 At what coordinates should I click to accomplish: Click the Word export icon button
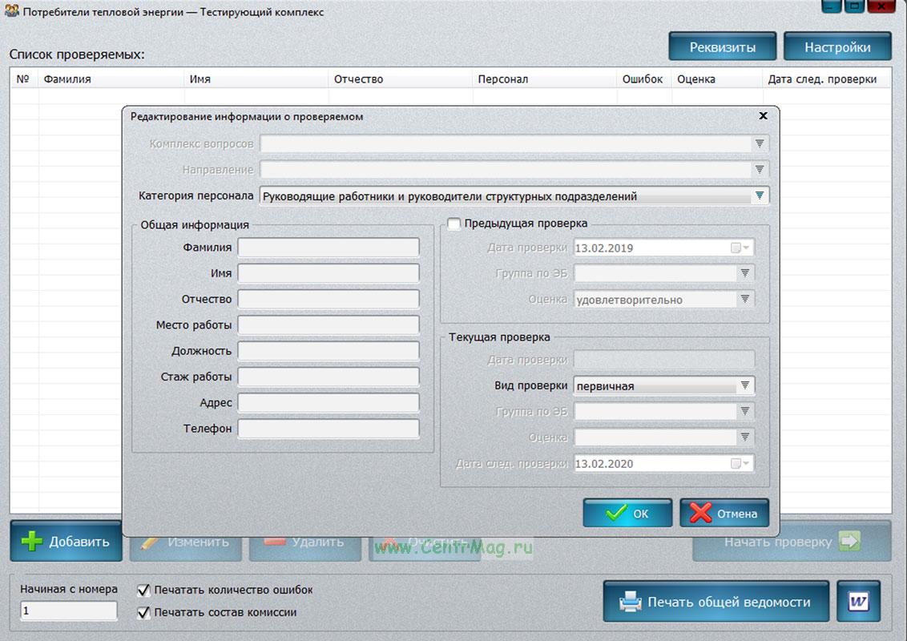pos(858,602)
